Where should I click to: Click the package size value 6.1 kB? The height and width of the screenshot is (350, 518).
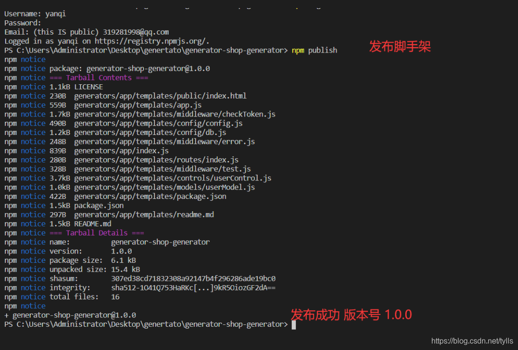click(x=124, y=260)
